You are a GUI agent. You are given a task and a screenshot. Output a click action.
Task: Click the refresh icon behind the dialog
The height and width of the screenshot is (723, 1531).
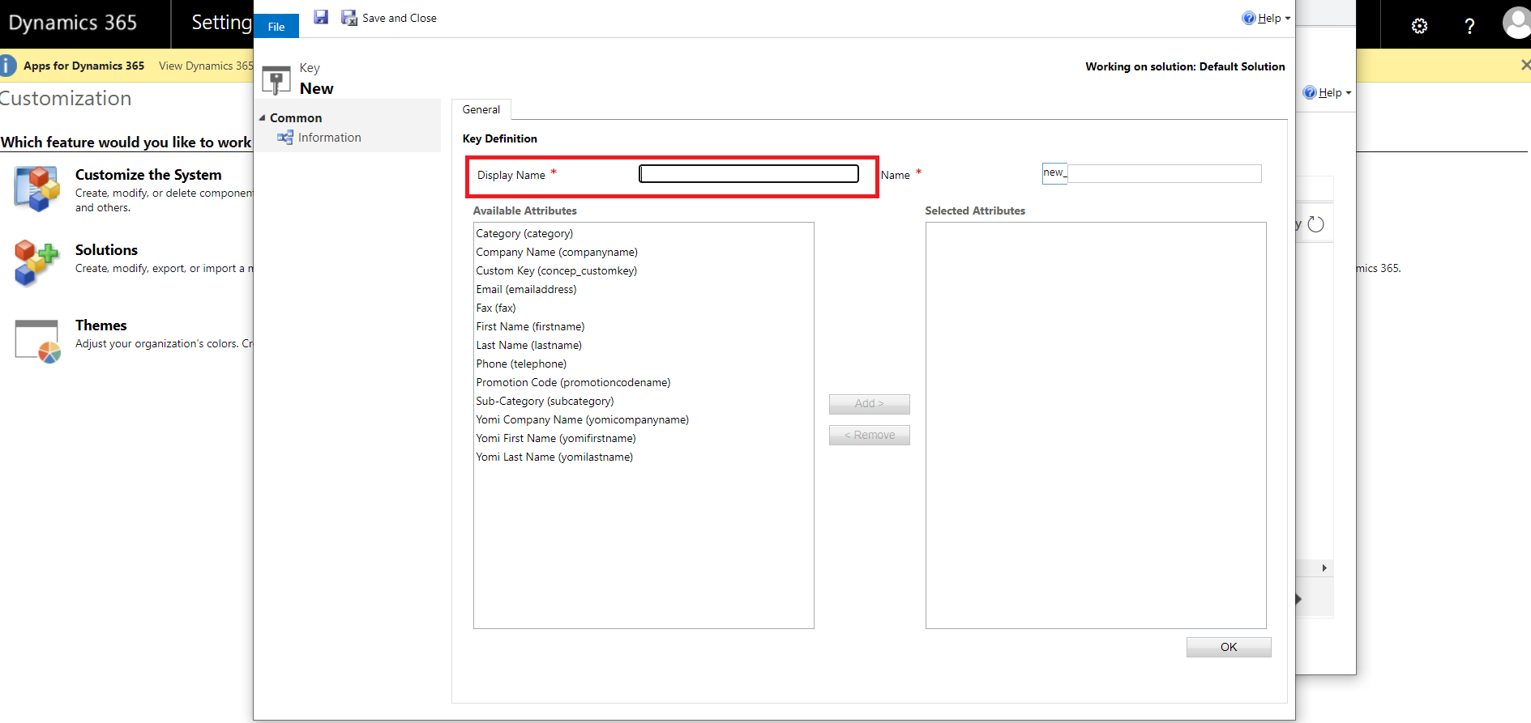coord(1316,224)
